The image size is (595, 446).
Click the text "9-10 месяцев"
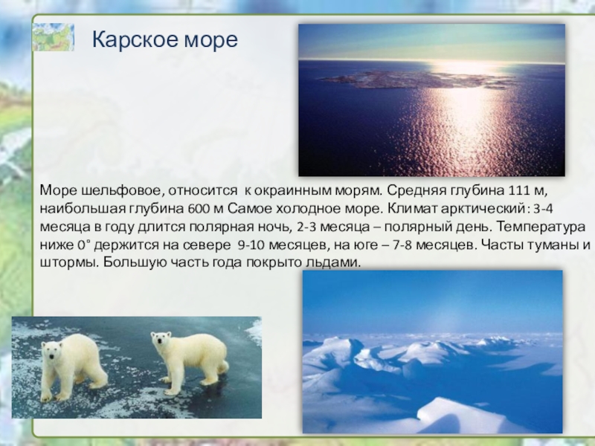coord(277,245)
